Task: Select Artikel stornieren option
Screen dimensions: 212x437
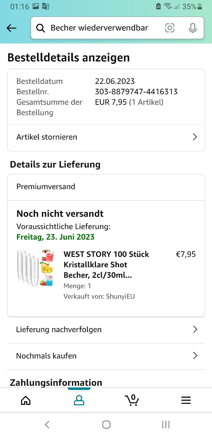Action: coord(47,137)
